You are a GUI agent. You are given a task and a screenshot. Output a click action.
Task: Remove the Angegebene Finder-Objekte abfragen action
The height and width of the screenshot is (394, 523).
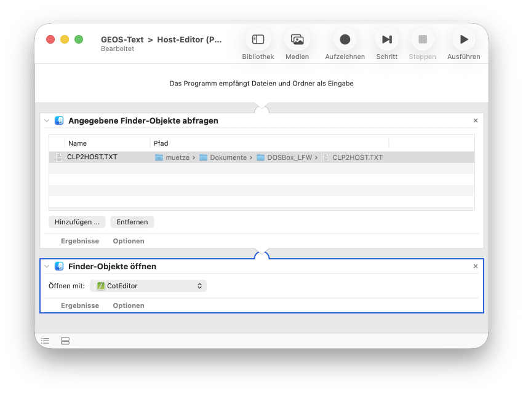(475, 121)
